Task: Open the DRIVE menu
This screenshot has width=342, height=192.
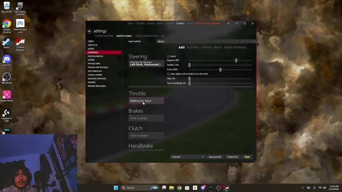Action: tap(131, 23)
